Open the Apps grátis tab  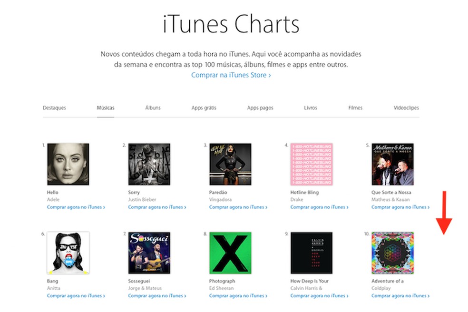pos(204,108)
